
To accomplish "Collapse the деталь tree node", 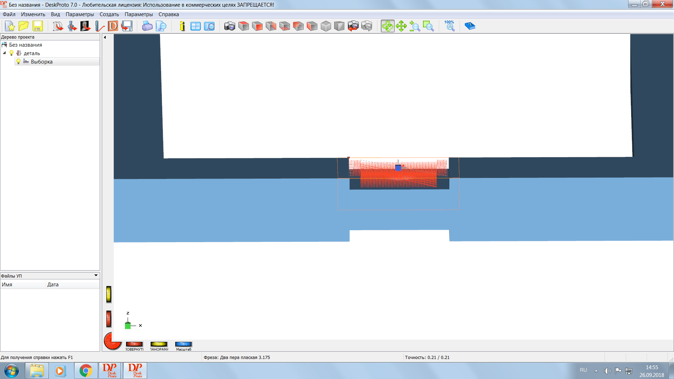I will click(x=5, y=53).
